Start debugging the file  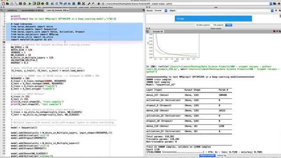tap(52, 4)
